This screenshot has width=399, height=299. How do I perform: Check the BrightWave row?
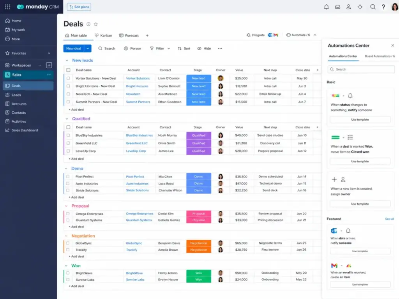click(68, 273)
